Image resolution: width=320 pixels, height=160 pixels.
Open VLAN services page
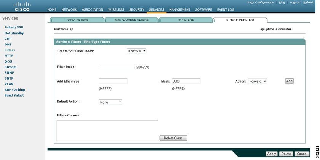click(x=9, y=84)
